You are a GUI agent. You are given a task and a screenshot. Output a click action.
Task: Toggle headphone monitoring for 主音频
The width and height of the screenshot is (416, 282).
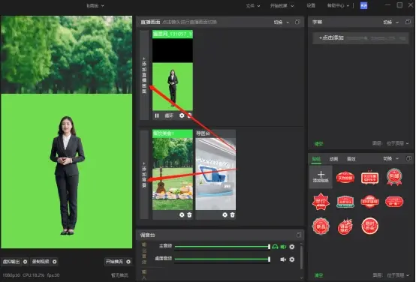pos(275,247)
